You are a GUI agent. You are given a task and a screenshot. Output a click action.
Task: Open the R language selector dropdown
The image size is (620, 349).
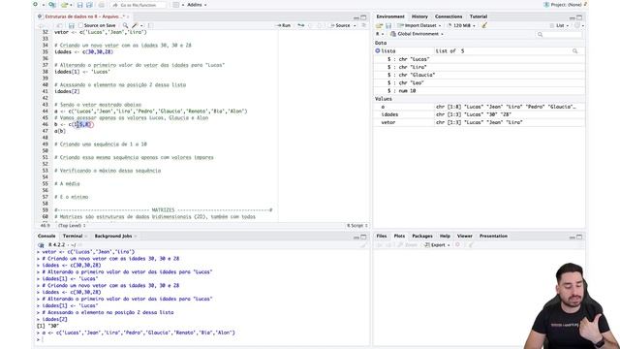coord(379,34)
